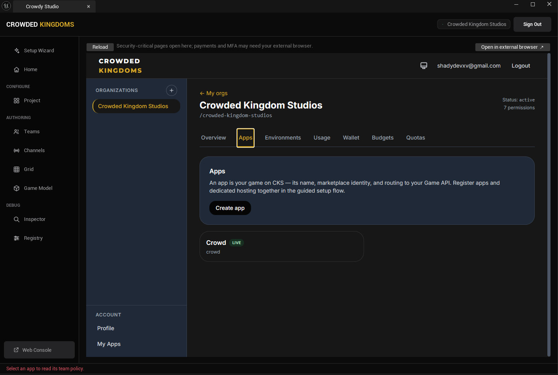Click the 7 permissions text
Viewport: 558px width, 375px height.
tap(519, 108)
